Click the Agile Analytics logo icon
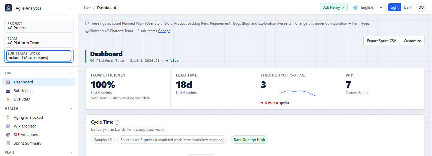The width and height of the screenshot is (432, 156). point(8,8)
